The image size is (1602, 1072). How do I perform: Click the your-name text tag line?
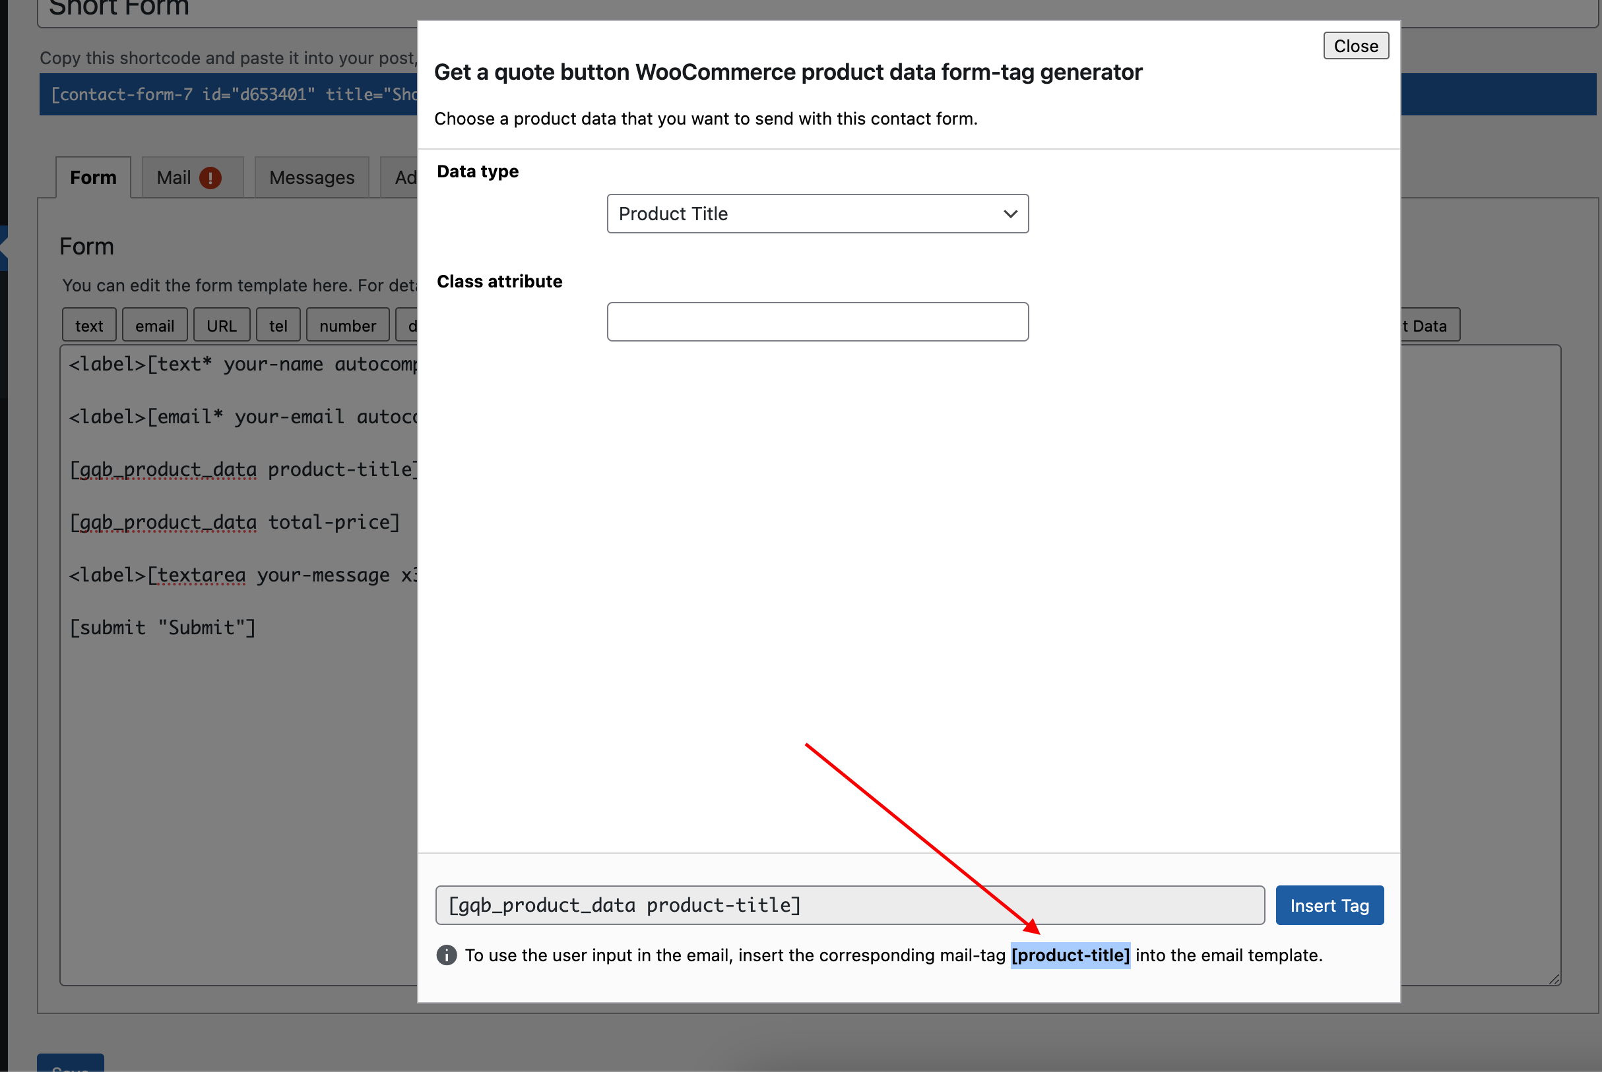point(243,365)
